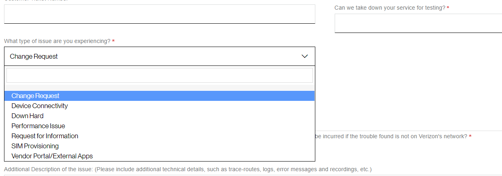
Task: Select 'Performance Issue' option
Action: click(x=38, y=126)
